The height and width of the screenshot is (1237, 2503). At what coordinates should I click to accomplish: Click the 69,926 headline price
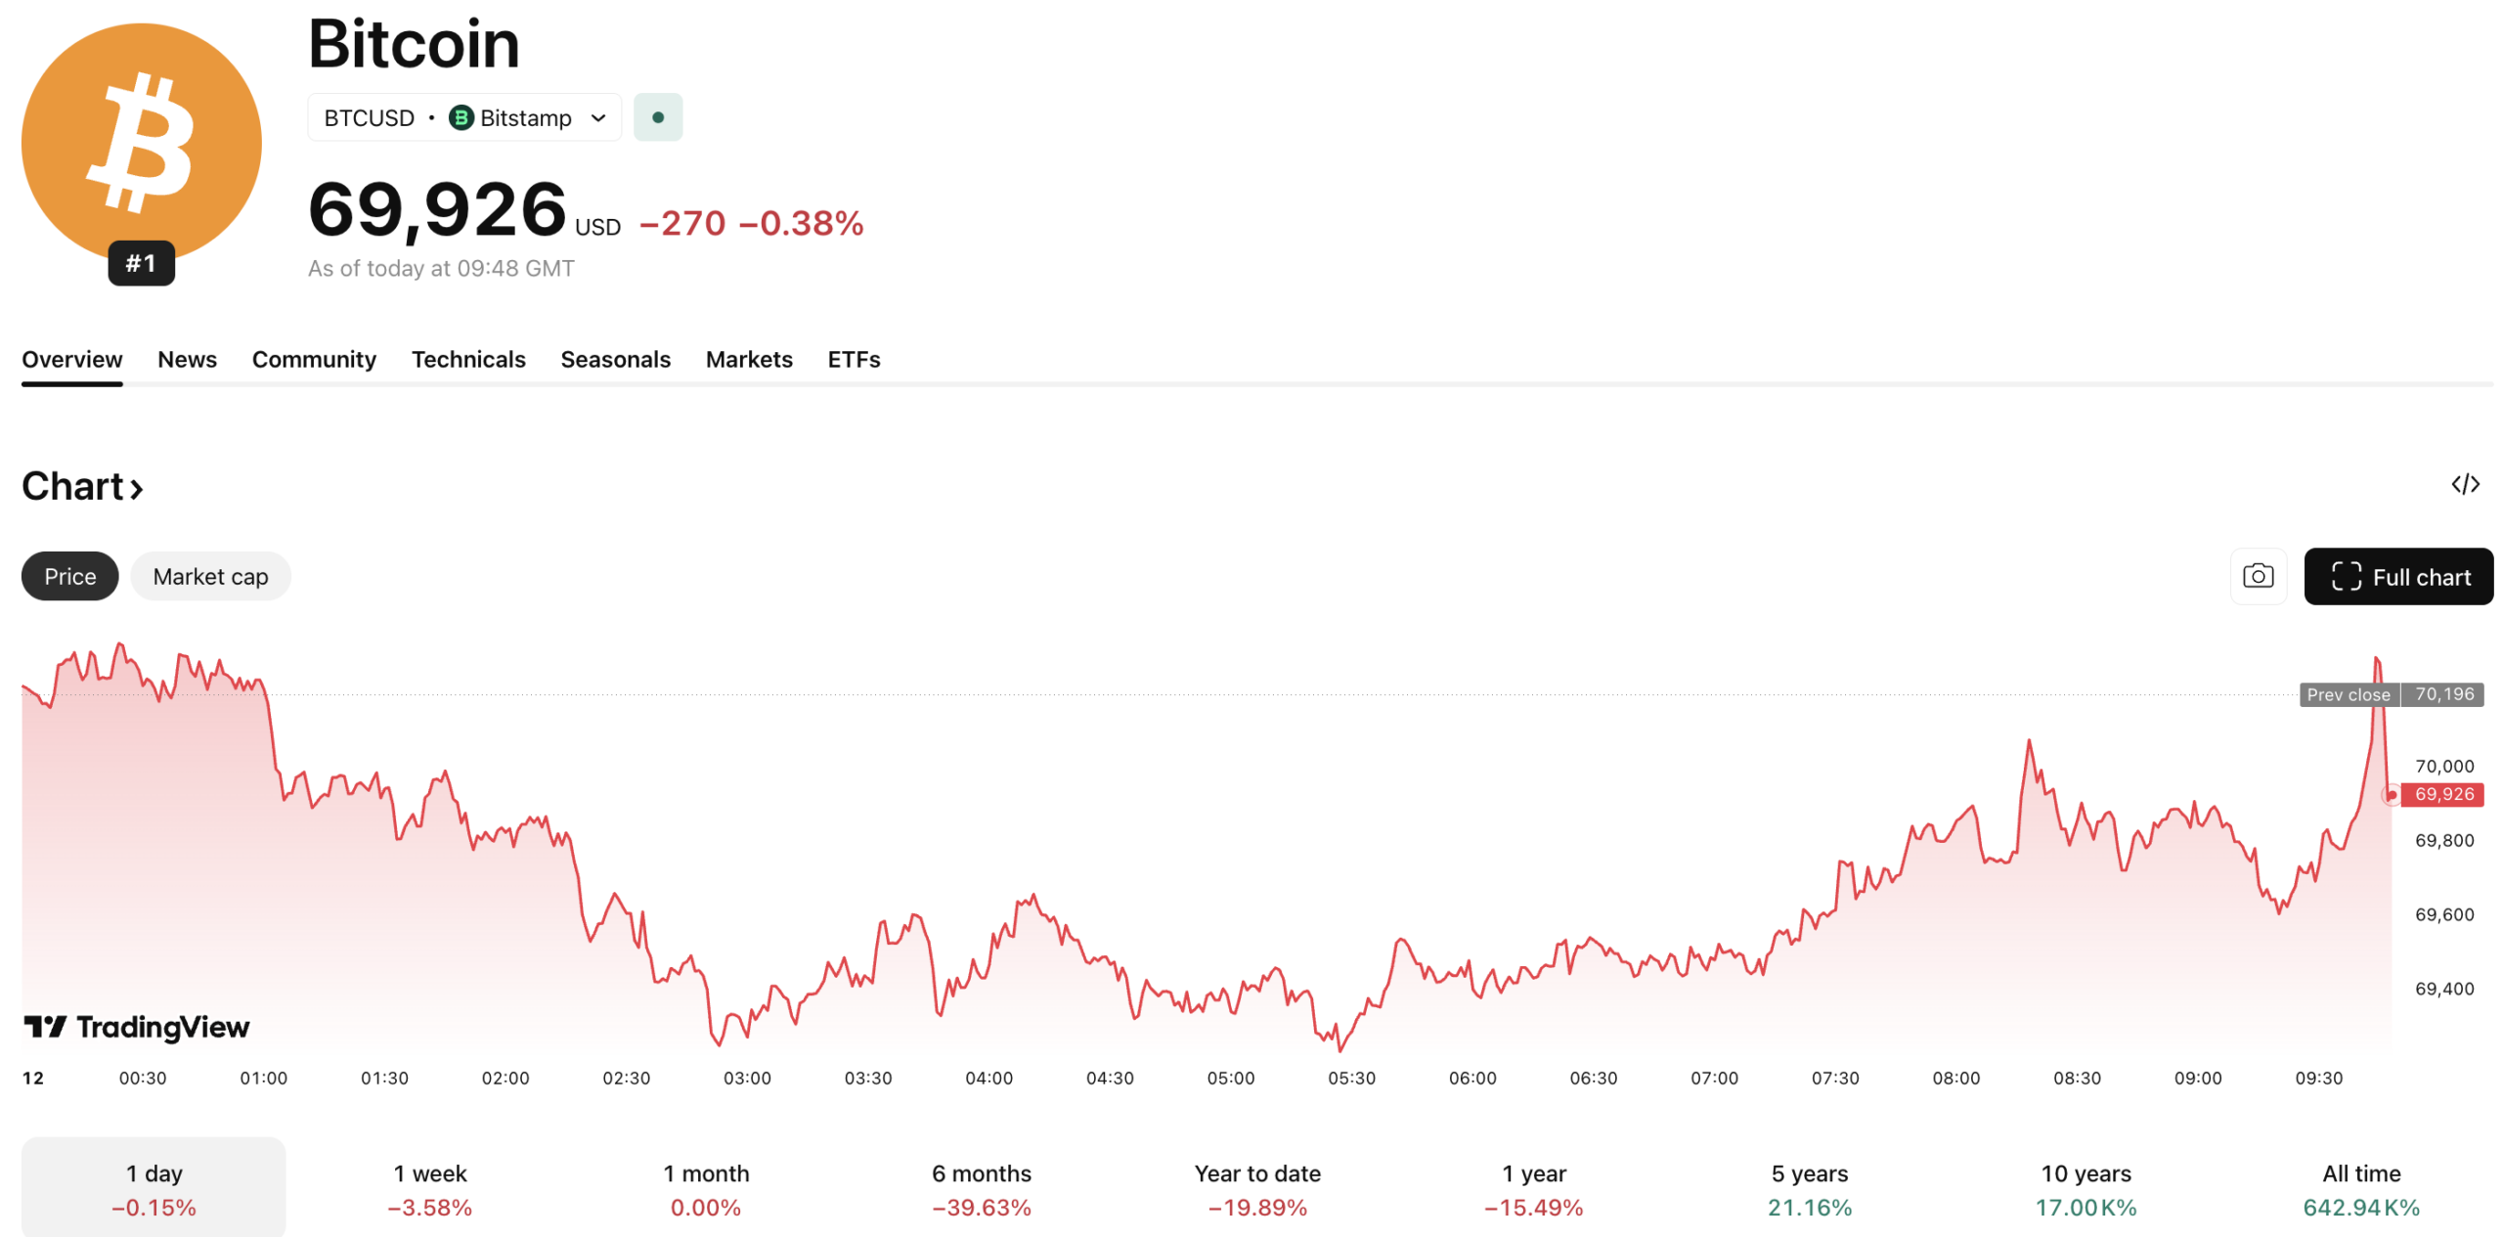pos(437,209)
